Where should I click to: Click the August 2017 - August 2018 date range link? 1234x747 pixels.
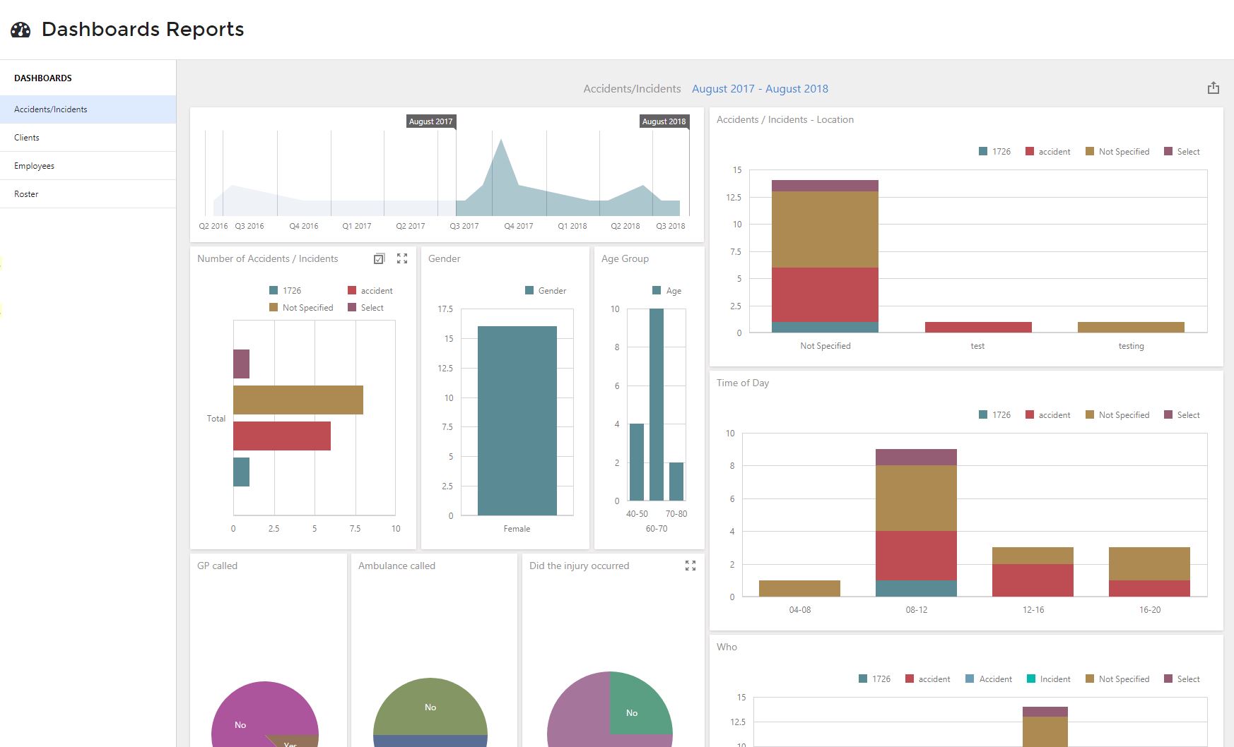pos(760,89)
